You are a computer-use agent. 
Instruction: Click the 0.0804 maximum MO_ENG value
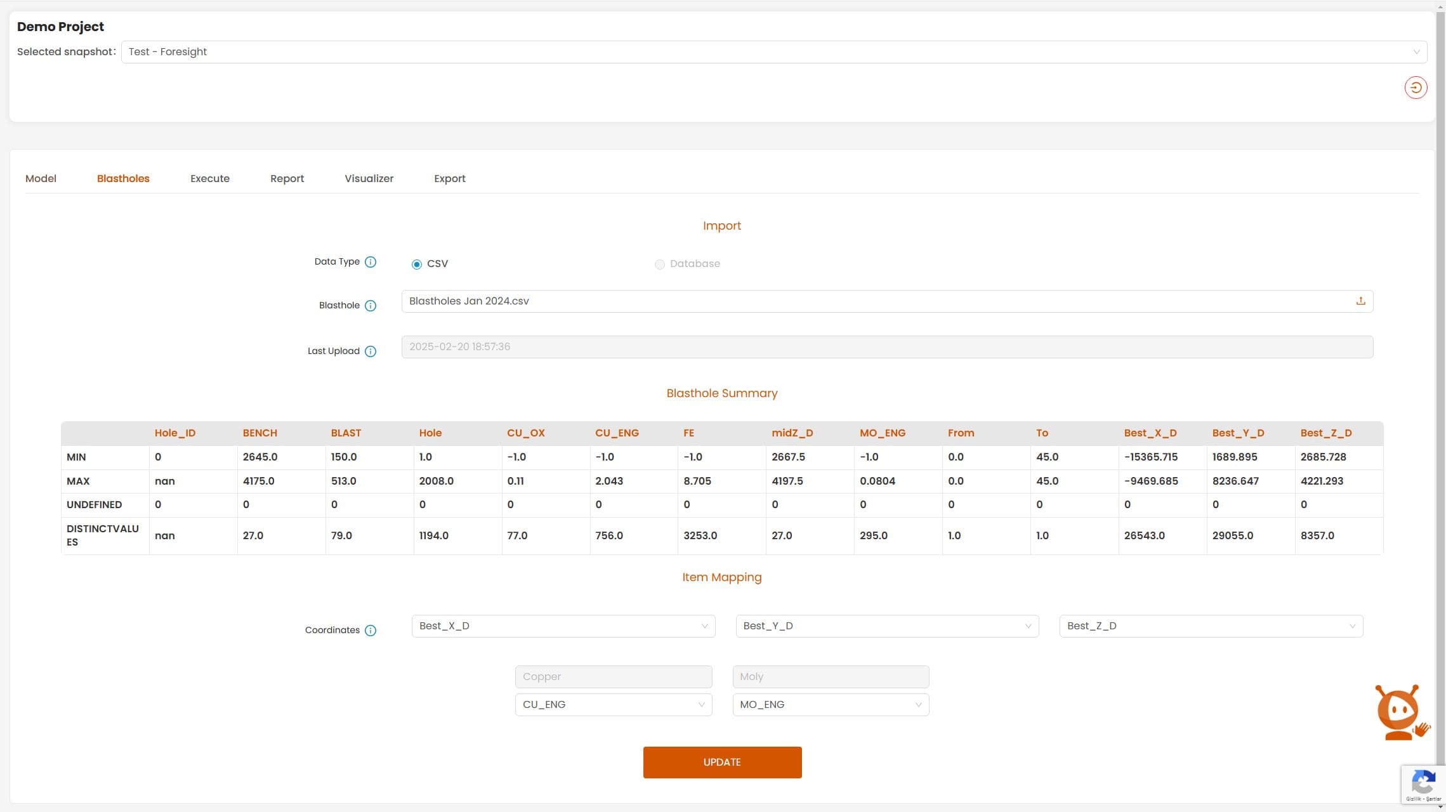(877, 481)
